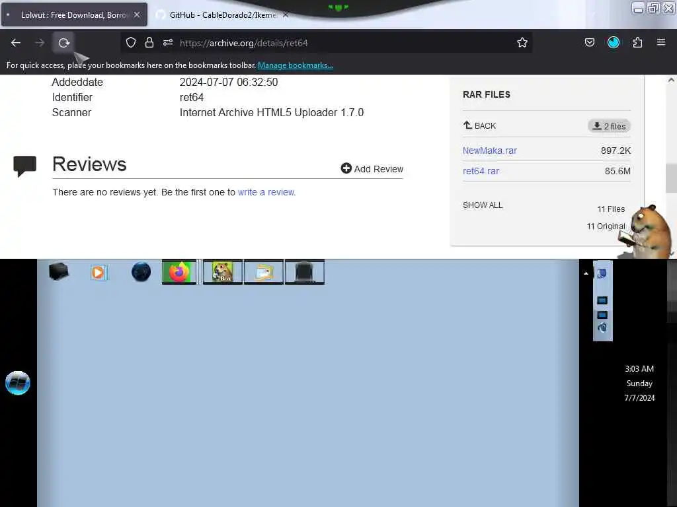The image size is (677, 507).
Task: Click the upper monitor tray icon
Action: [x=602, y=300]
